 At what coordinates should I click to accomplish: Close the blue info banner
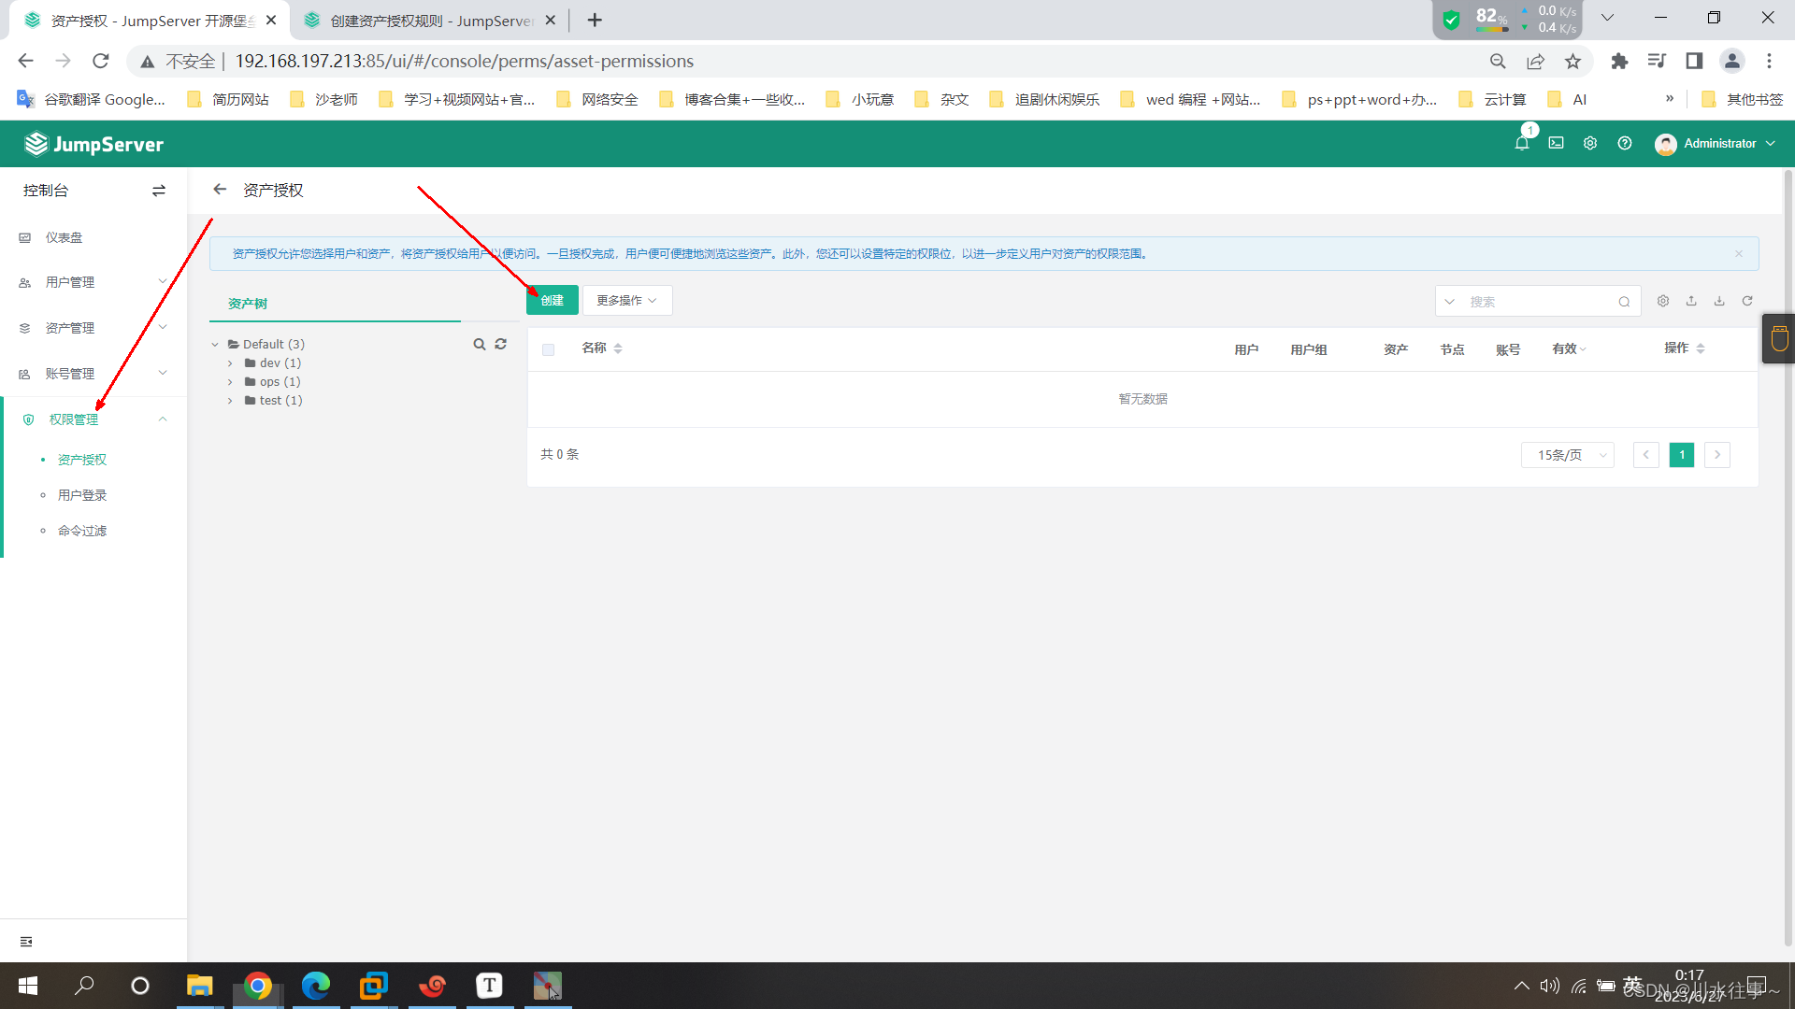coord(1739,254)
